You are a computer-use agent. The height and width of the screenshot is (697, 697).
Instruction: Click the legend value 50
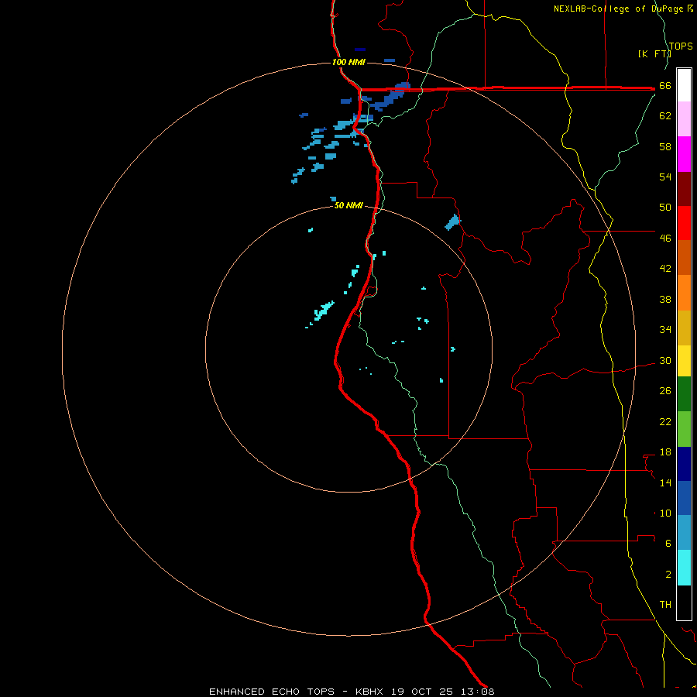click(x=665, y=208)
